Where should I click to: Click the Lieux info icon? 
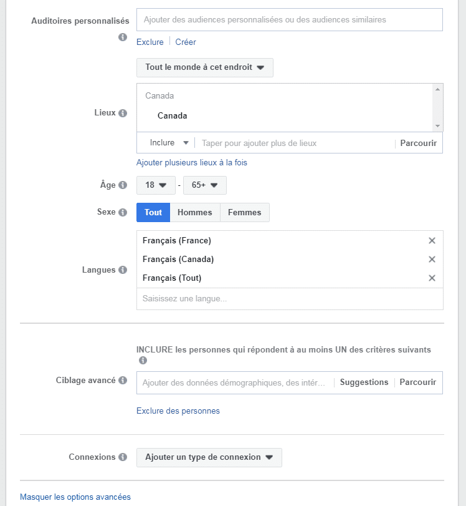123,113
